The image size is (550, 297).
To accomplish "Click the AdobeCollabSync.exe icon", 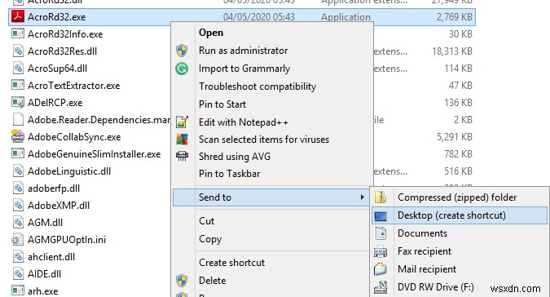I will click(x=18, y=136).
